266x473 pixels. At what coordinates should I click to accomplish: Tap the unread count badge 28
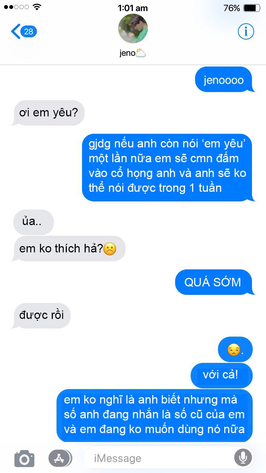[x=29, y=31]
